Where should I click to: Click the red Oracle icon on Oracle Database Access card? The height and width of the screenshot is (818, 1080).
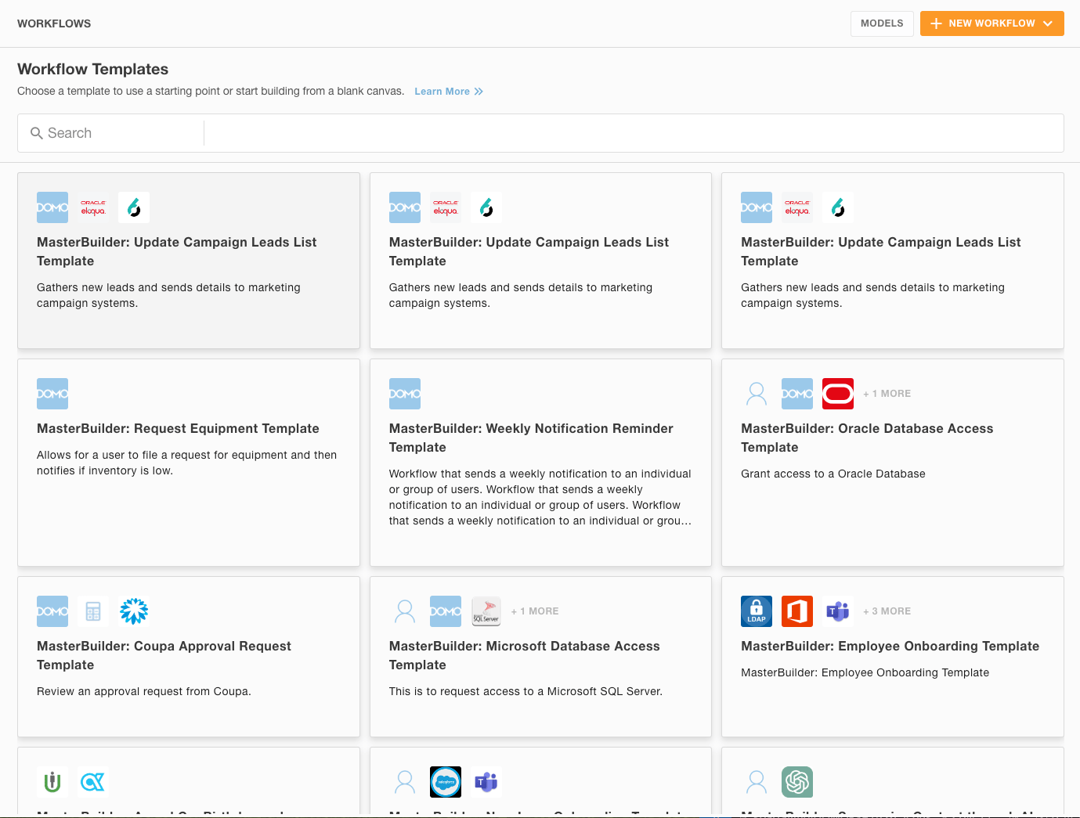coord(838,394)
